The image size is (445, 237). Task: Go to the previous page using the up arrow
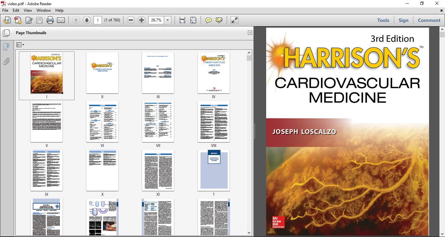pyautogui.click(x=76, y=20)
